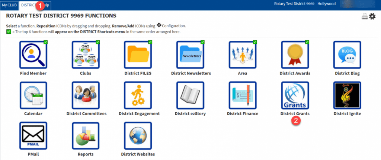Click the printer icon at top right
This screenshot has width=381, height=160.
[365, 16]
